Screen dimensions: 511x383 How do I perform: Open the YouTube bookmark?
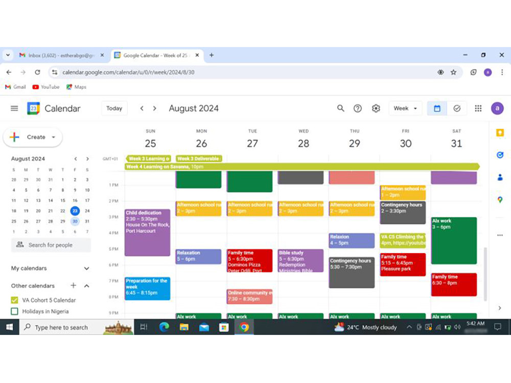[x=46, y=87]
